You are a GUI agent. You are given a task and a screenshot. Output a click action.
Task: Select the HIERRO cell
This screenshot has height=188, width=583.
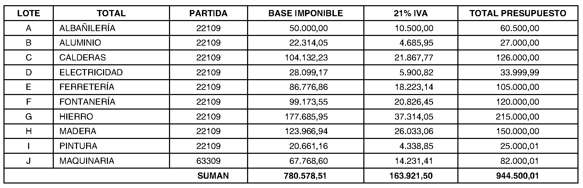[76, 116]
